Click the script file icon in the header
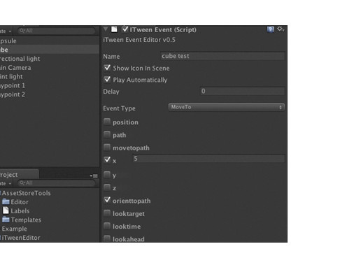Image resolution: width=361 pixels, height=272 pixels. coord(114,29)
